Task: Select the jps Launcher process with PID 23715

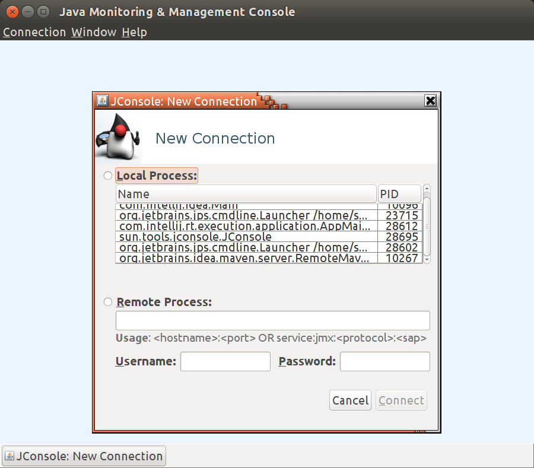Action: (x=269, y=215)
